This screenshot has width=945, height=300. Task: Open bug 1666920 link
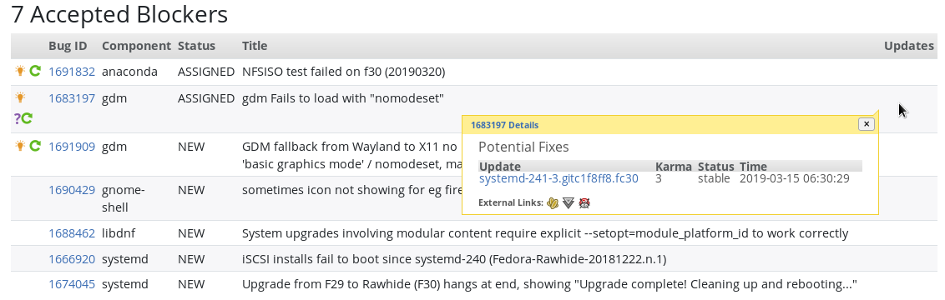(x=72, y=260)
